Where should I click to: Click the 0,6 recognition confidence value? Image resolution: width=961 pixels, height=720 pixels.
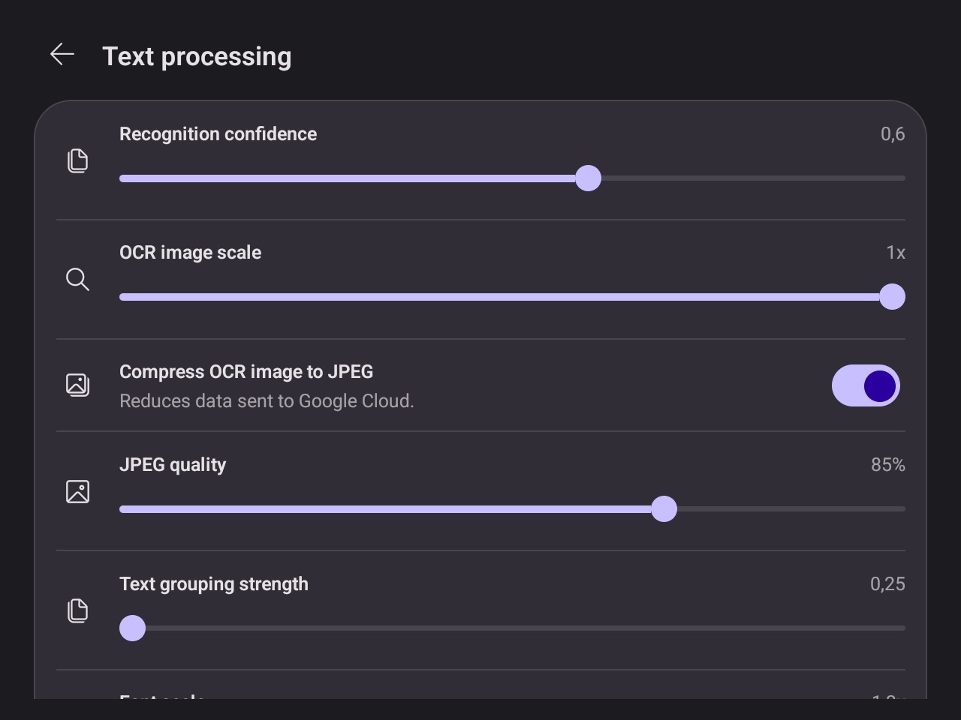pyautogui.click(x=893, y=134)
